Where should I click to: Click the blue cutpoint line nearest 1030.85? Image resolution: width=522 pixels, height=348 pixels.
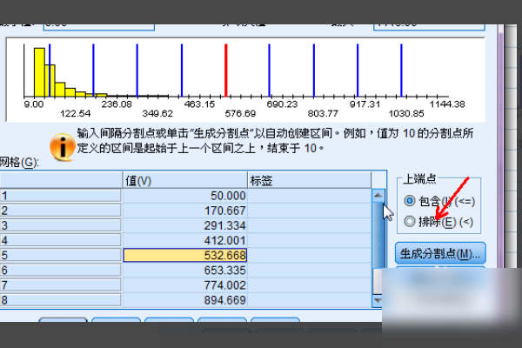401,70
